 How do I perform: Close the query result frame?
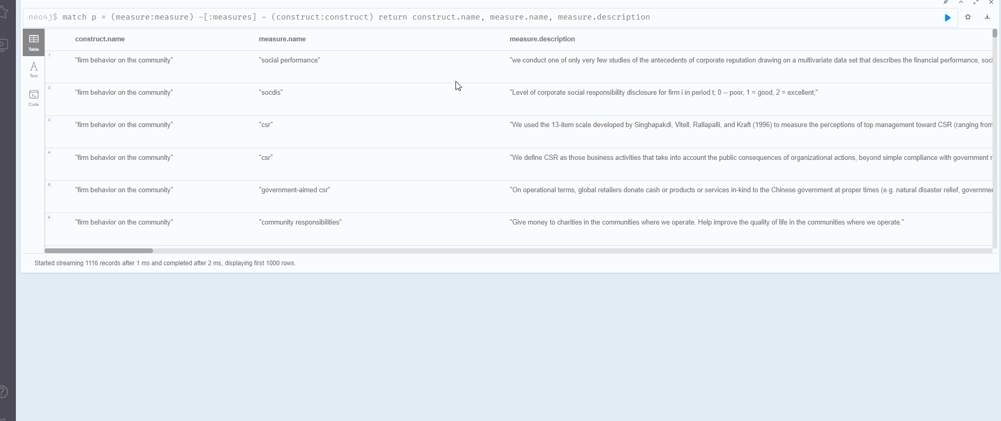point(991,2)
